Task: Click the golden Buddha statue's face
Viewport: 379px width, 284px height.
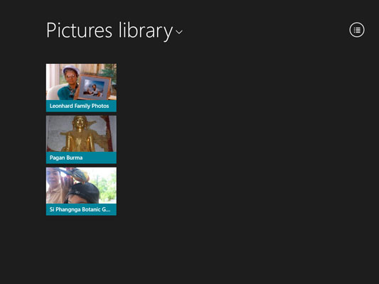Action: tap(80, 123)
